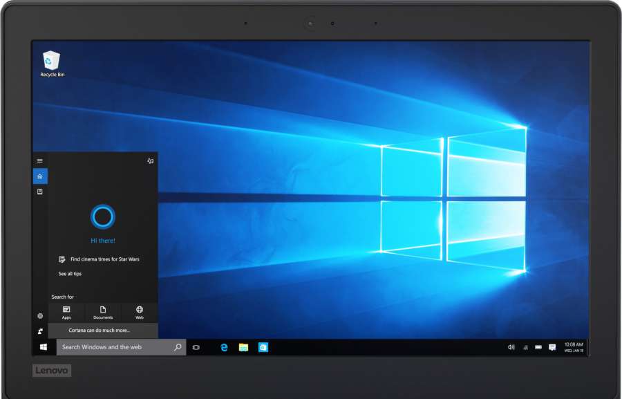622x399 pixels.
Task: Select the Cortana Home icon
Action: [40, 176]
